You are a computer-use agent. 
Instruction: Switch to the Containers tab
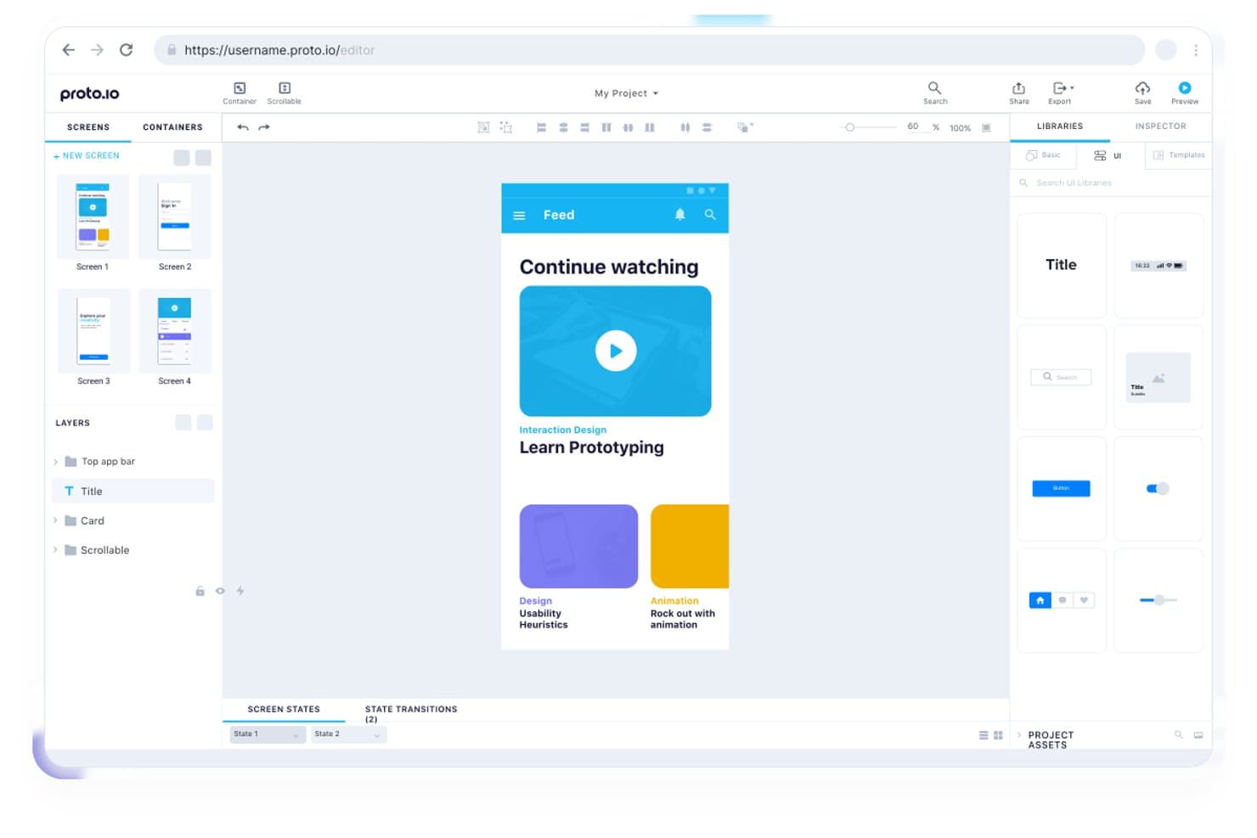[x=172, y=127]
